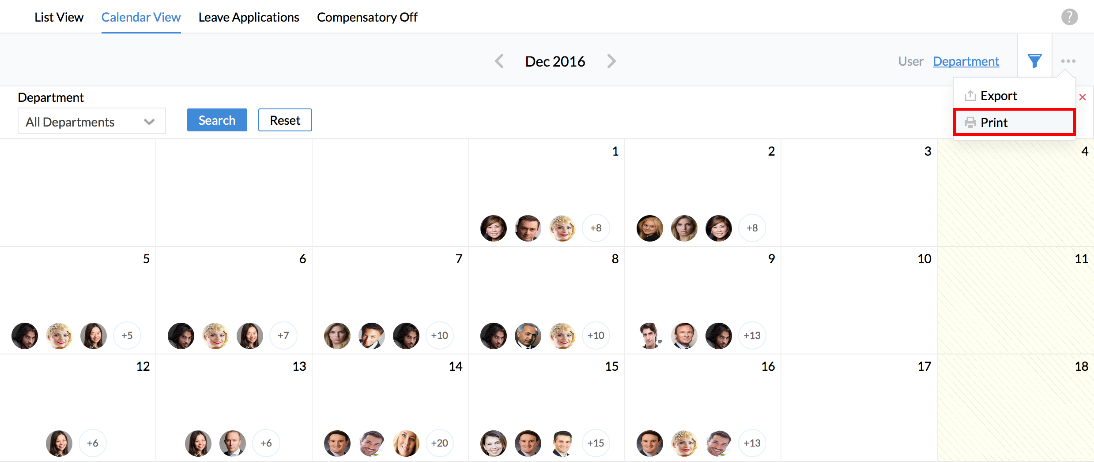Click the export icon in menu
Screen dimensions: 1094x462
970,96
